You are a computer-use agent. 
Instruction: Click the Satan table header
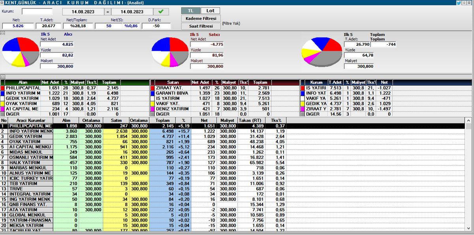pos(173,82)
